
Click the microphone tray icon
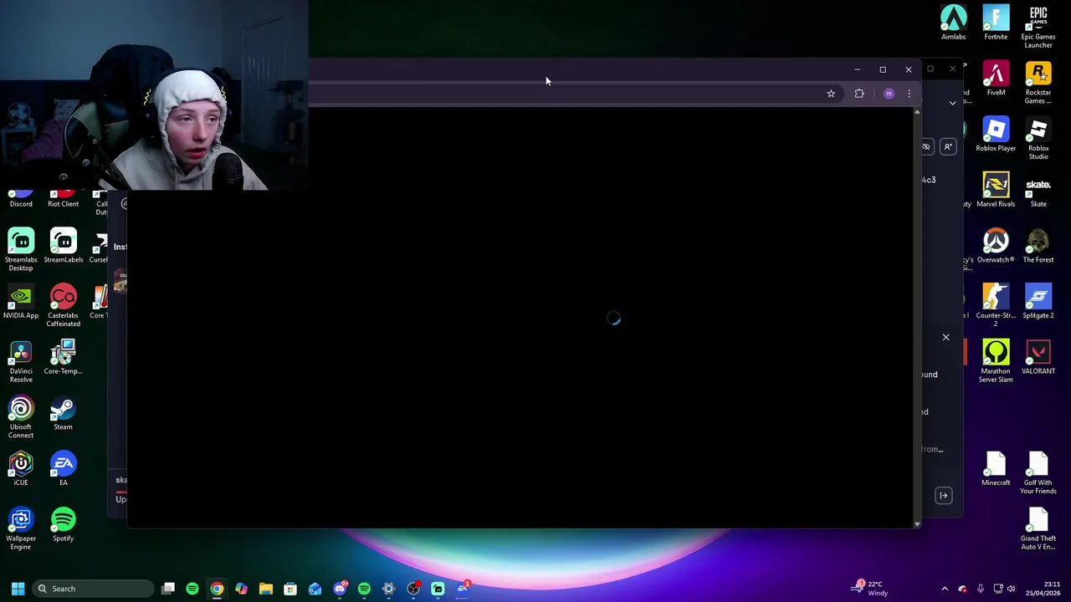tap(981, 589)
